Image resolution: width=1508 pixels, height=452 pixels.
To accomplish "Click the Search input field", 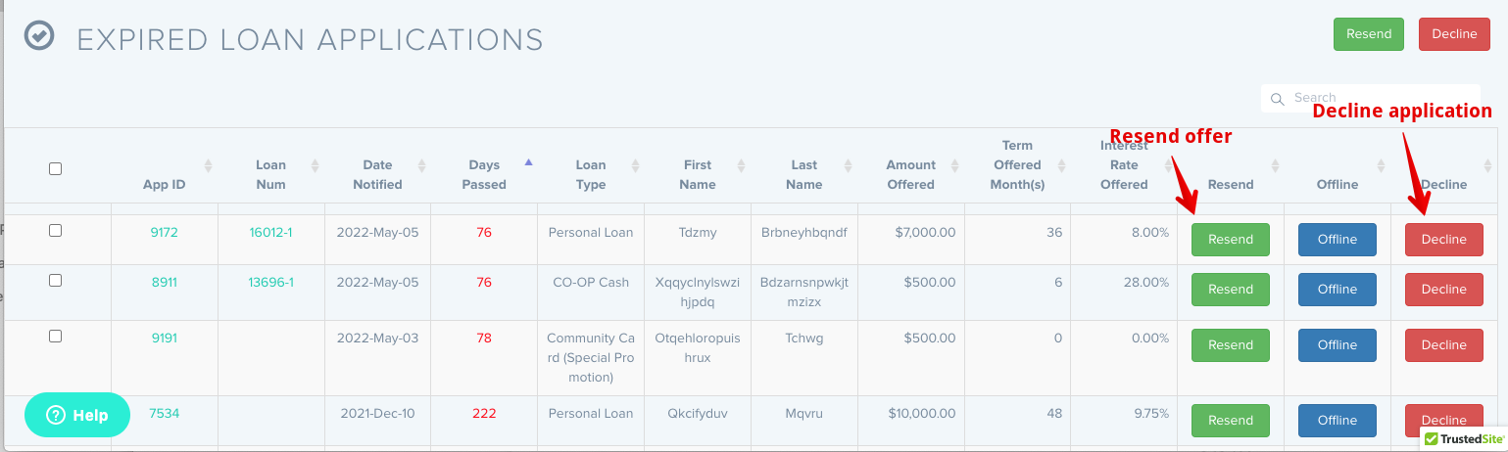I will tap(1371, 98).
